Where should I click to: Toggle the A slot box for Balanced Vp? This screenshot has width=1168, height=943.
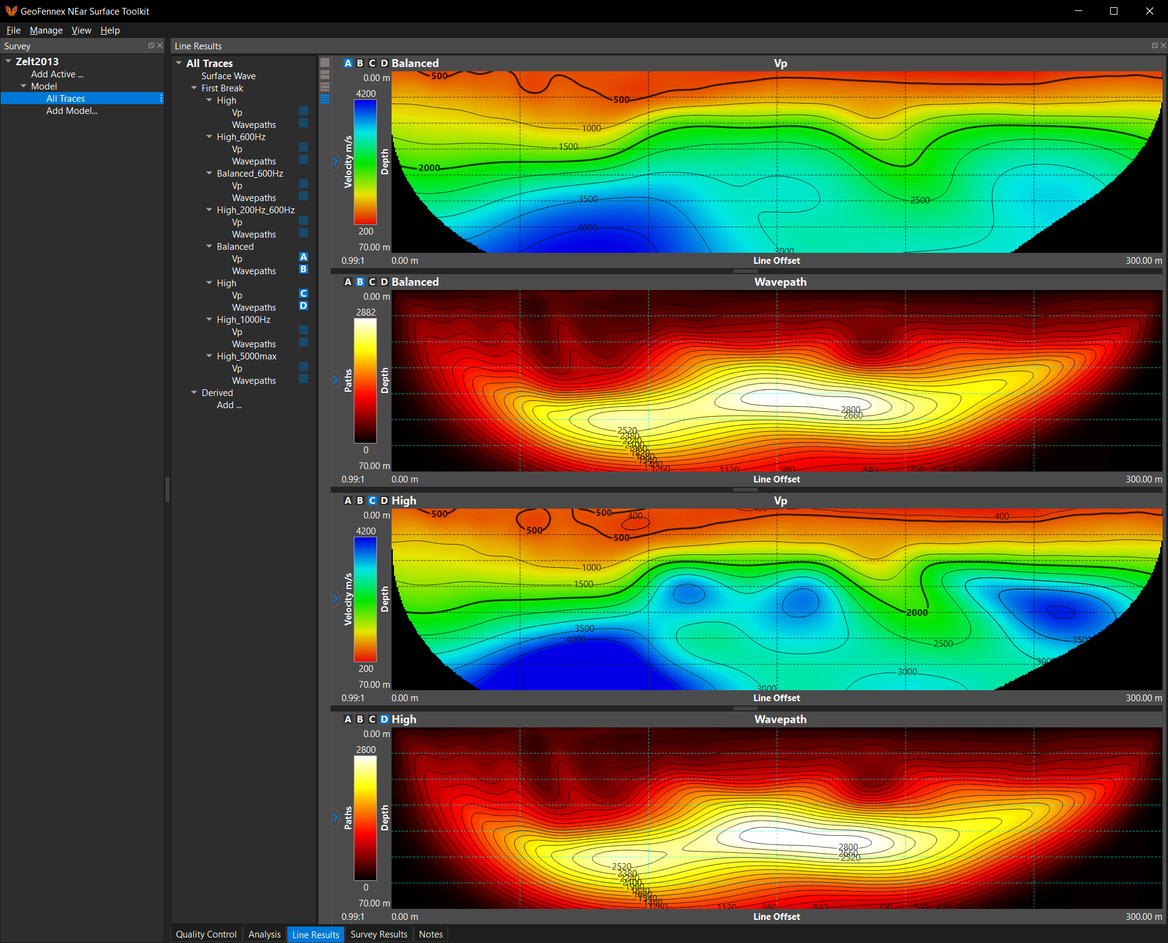click(303, 257)
